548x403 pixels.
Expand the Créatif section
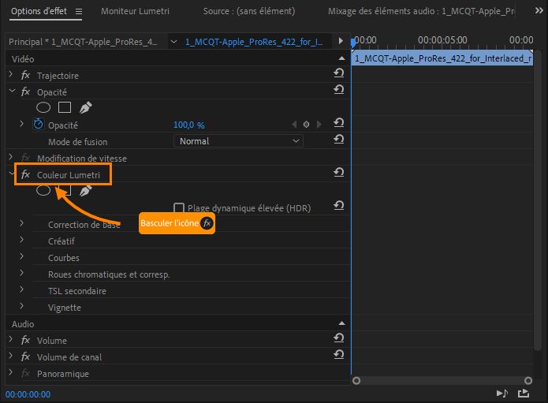pos(21,240)
